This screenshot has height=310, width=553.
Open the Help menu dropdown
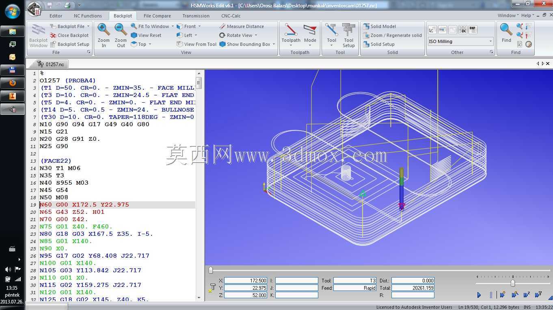click(x=528, y=15)
